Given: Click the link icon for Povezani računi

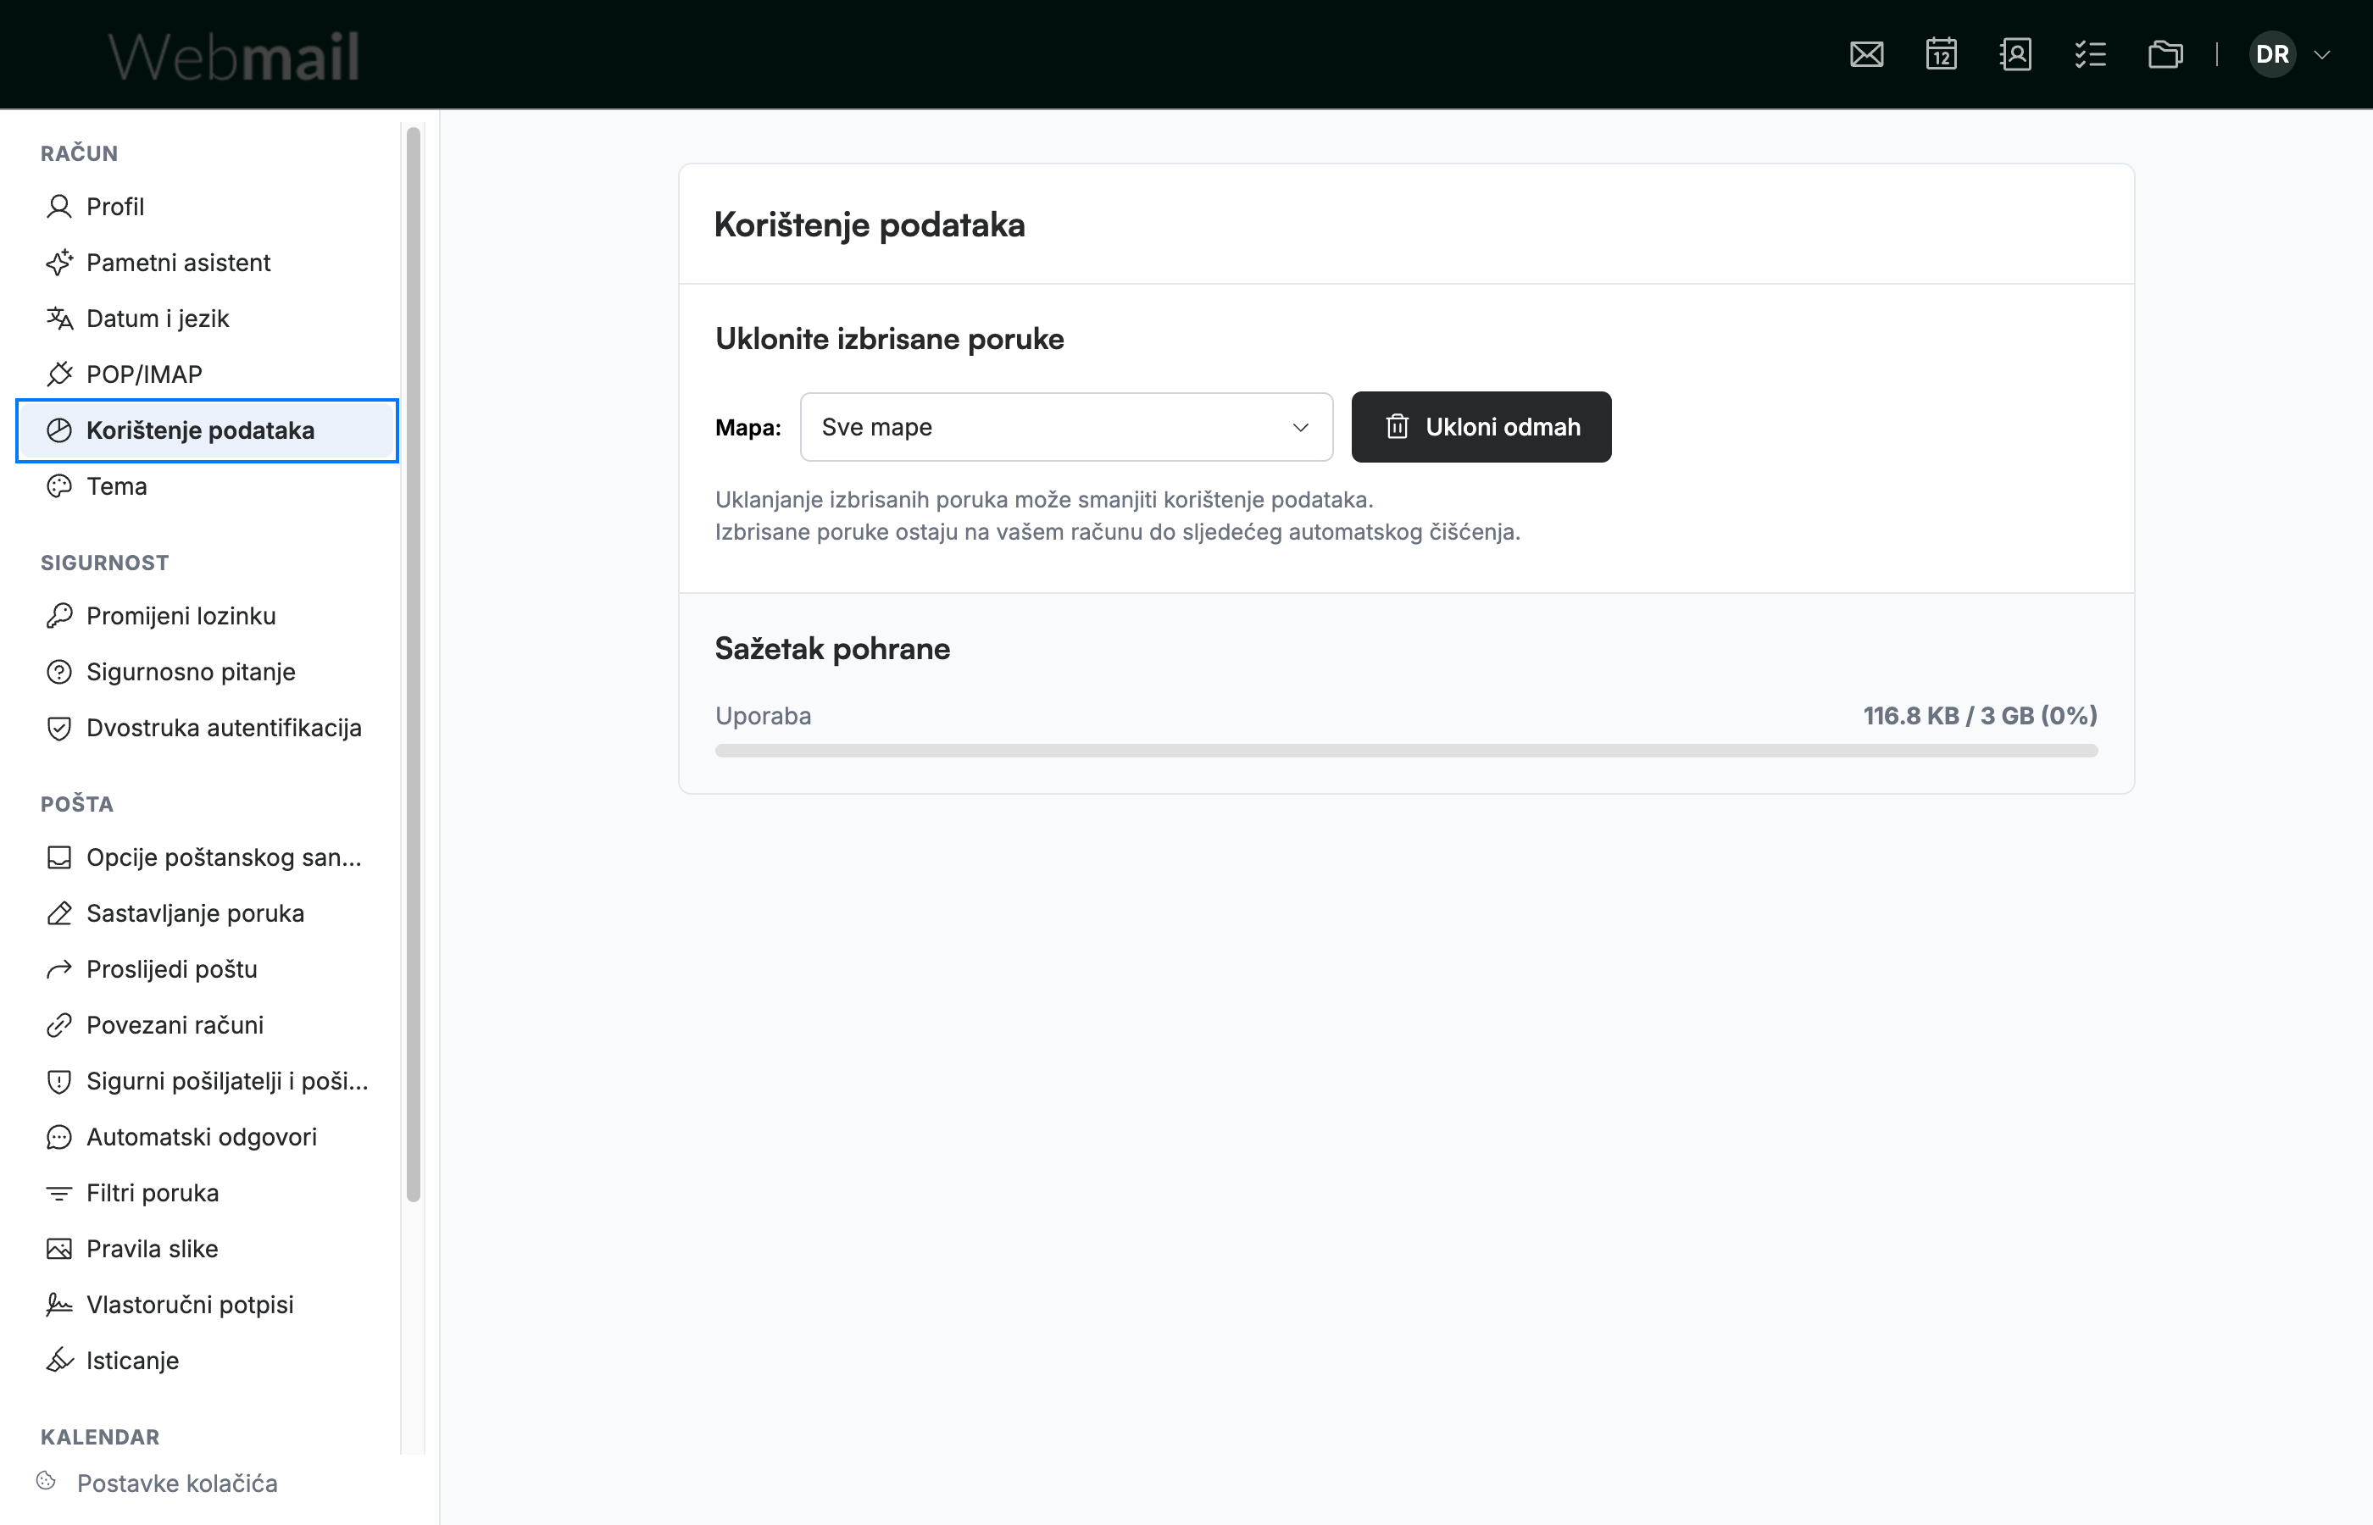Looking at the screenshot, I should pos(59,1025).
